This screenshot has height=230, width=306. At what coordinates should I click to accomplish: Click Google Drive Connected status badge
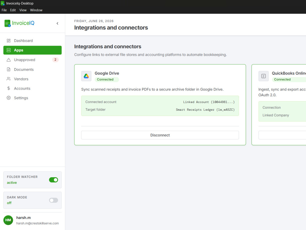[x=107, y=79]
